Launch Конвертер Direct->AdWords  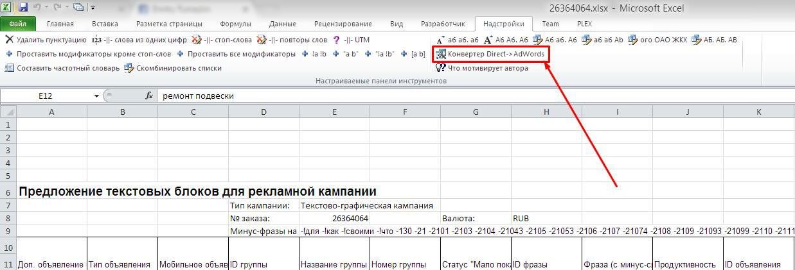490,55
